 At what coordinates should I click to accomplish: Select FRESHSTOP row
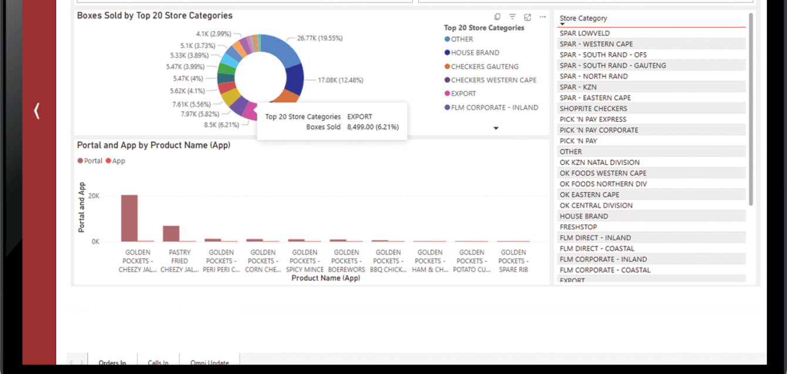point(651,227)
